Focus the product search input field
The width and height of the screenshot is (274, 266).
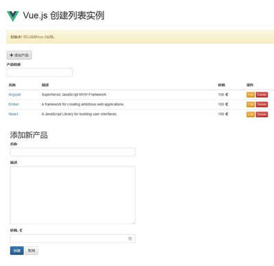(39, 72)
